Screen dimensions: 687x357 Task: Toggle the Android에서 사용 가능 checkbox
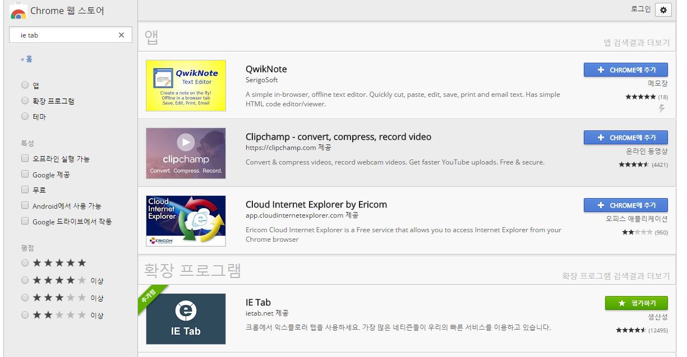[x=25, y=205]
